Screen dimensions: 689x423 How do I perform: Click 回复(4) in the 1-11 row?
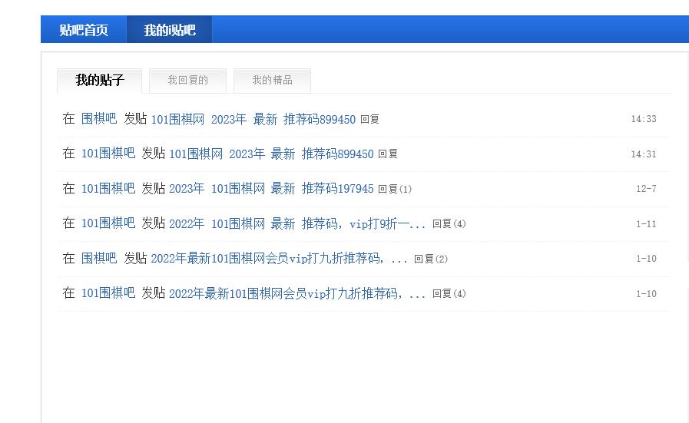(x=449, y=224)
